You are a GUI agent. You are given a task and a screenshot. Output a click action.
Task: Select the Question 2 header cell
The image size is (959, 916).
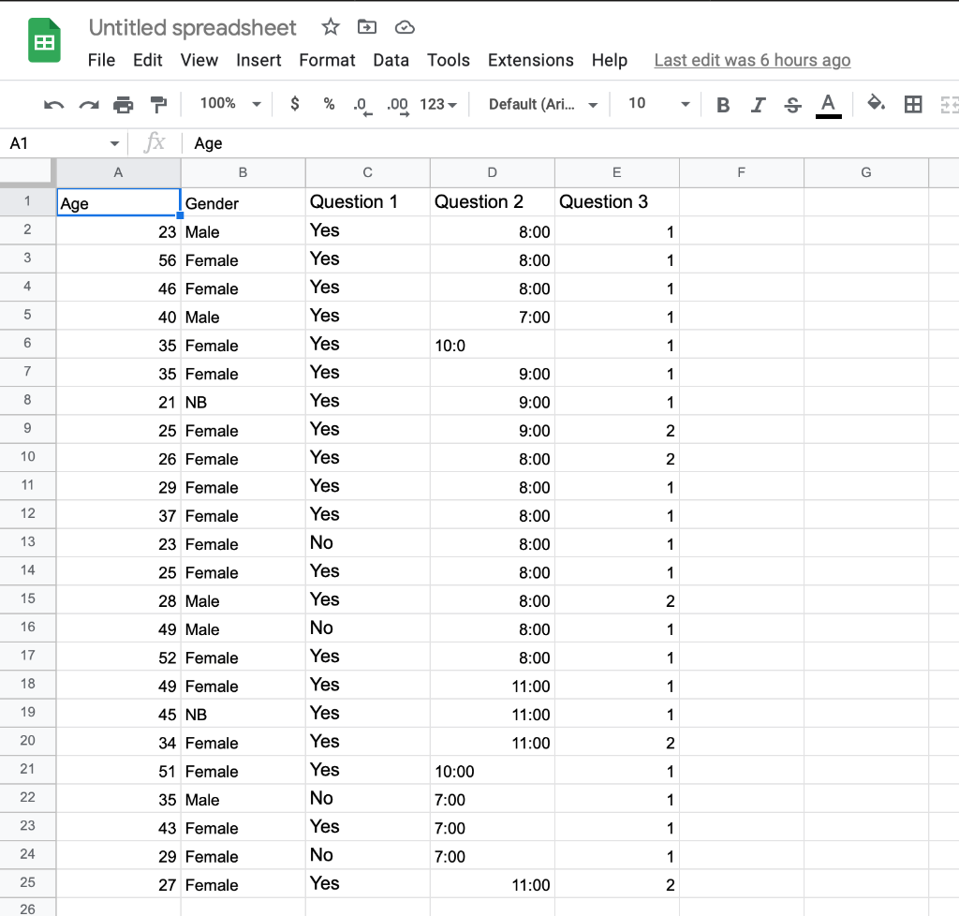[493, 201]
